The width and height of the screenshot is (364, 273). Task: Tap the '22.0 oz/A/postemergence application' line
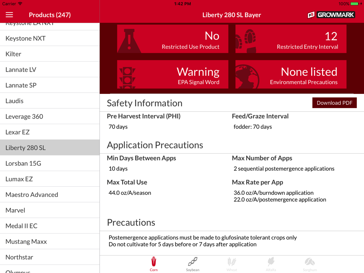click(x=280, y=199)
